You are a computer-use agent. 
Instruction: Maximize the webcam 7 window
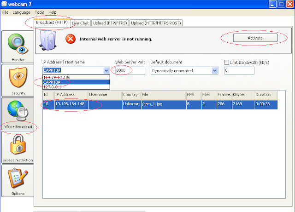pos(281,4)
